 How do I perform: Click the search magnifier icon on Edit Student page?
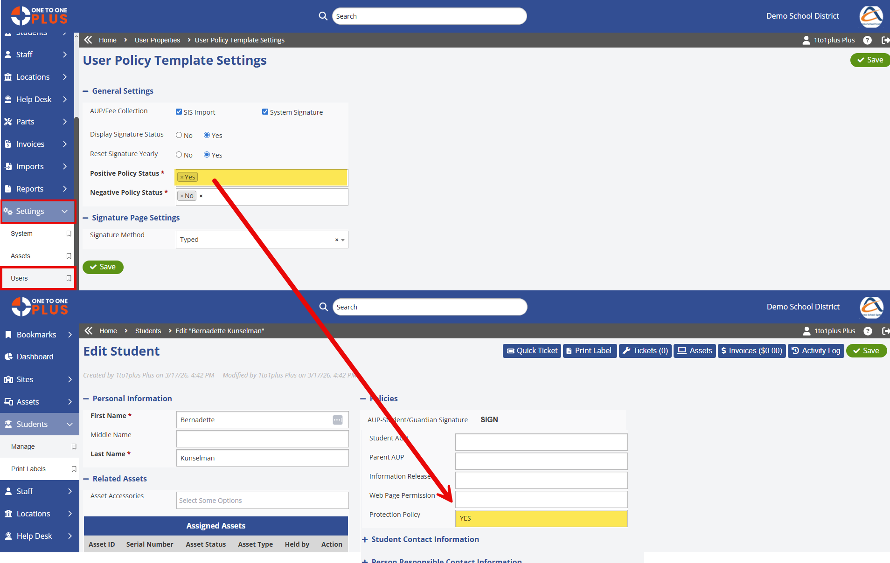pos(323,307)
